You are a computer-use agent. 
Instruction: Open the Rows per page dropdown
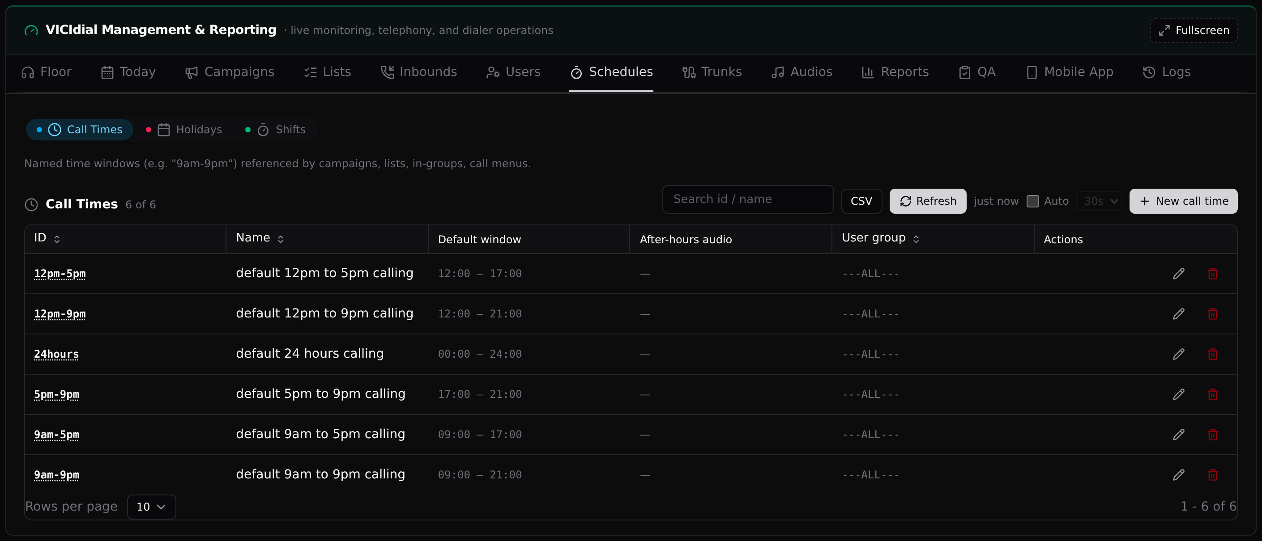point(151,507)
